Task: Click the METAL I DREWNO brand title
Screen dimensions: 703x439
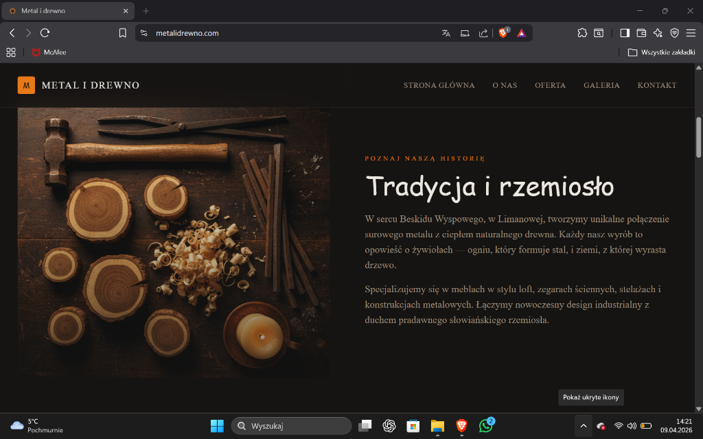Action: coord(91,85)
